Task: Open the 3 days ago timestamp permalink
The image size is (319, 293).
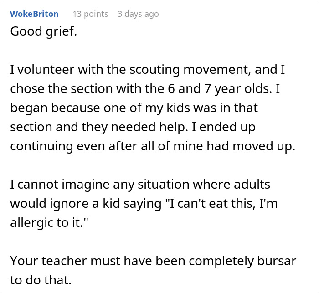Action: tap(138, 14)
